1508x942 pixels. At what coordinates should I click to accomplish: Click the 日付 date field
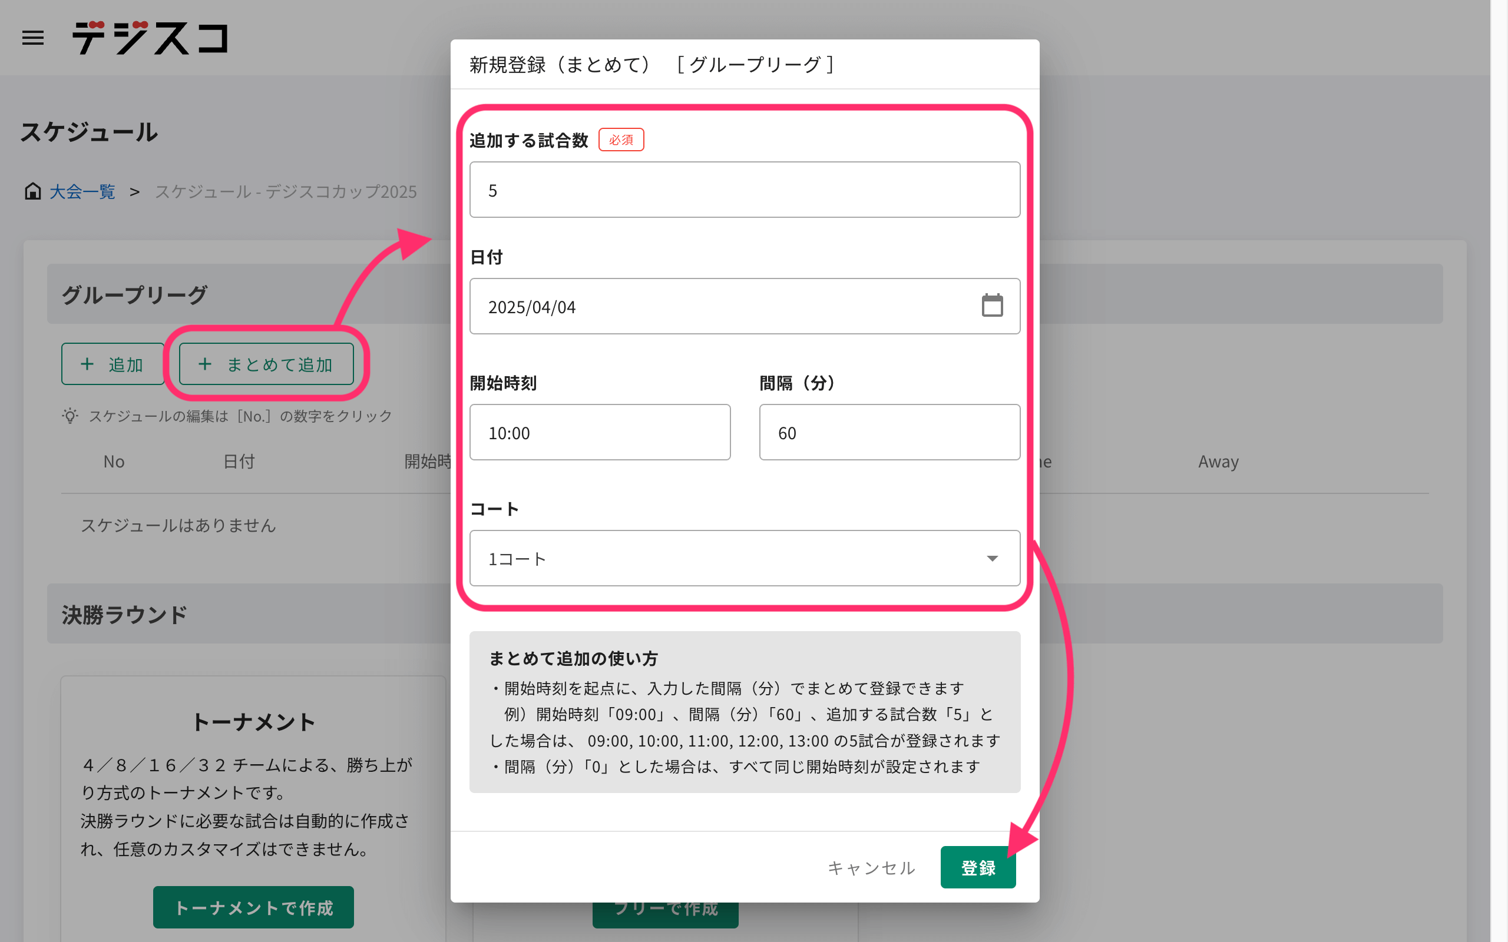click(x=717, y=307)
